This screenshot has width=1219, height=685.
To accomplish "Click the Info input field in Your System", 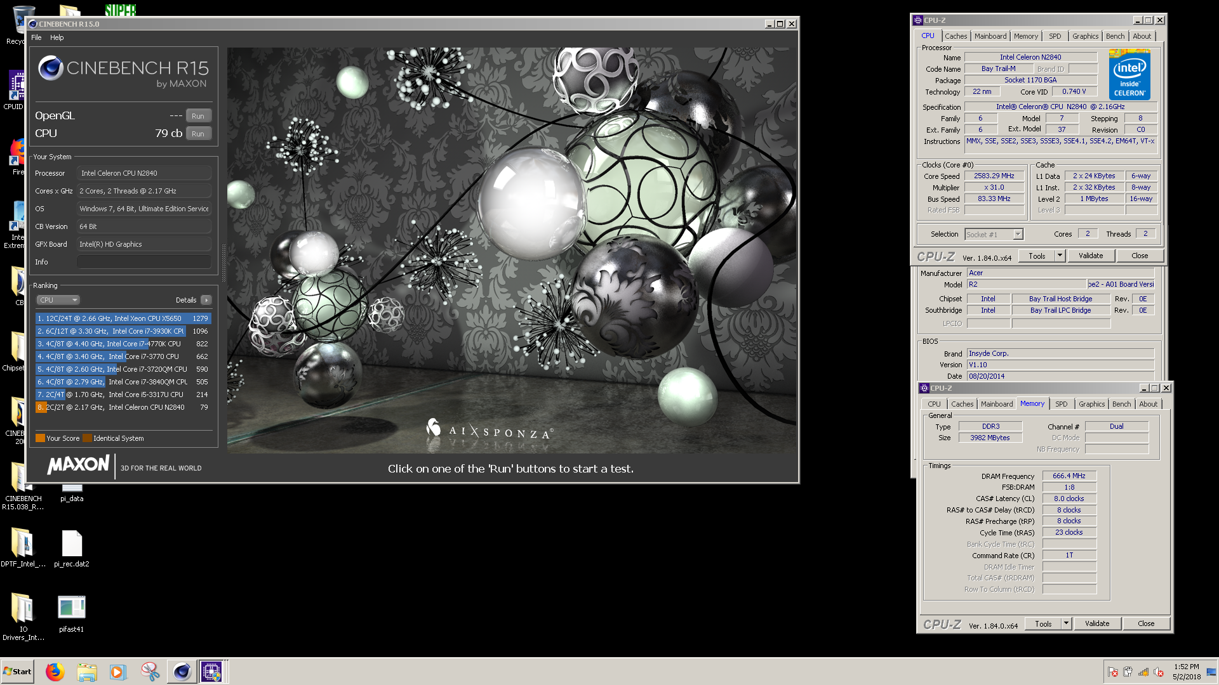I will click(x=144, y=262).
